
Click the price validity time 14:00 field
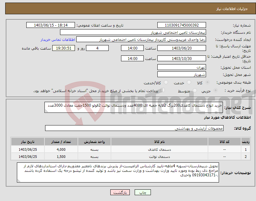[132, 58]
